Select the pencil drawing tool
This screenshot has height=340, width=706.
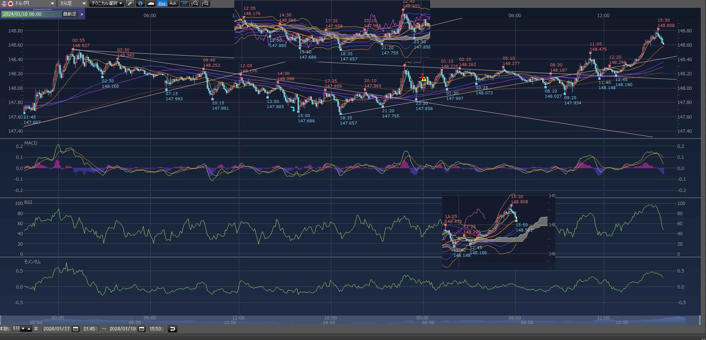[129, 3]
